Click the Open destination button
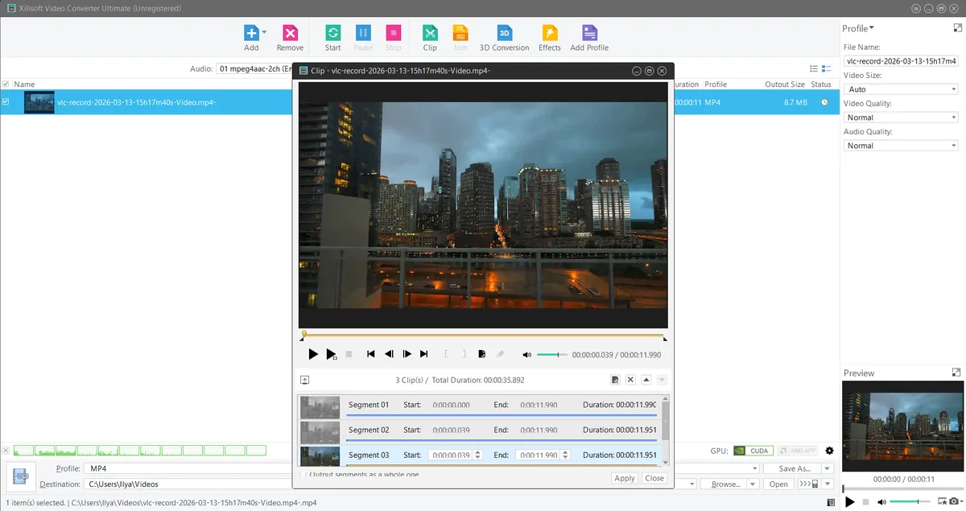 point(778,484)
